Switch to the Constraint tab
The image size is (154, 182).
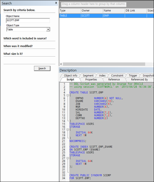coord(117,75)
